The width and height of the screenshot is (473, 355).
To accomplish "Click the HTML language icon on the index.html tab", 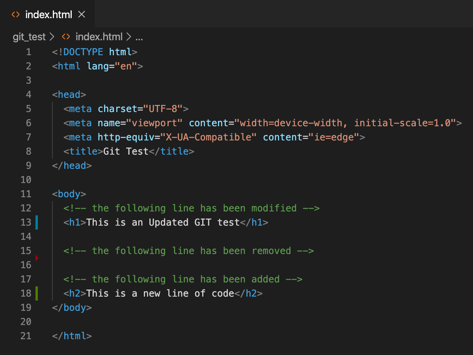I will 16,14.
